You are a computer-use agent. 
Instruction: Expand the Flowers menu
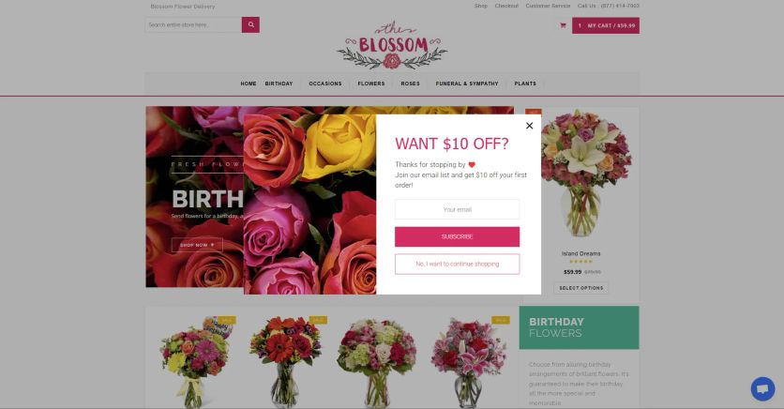[371, 83]
